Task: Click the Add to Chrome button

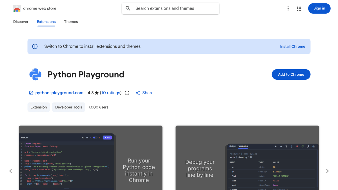Action: (291, 74)
